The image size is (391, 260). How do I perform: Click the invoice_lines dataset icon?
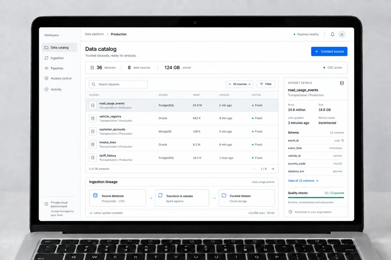[93, 145]
